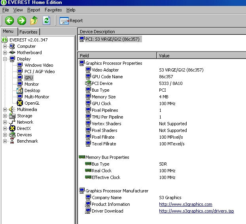Select the EVEREST v2.01.347 root icon
246x224 pixels.
tap(5, 40)
